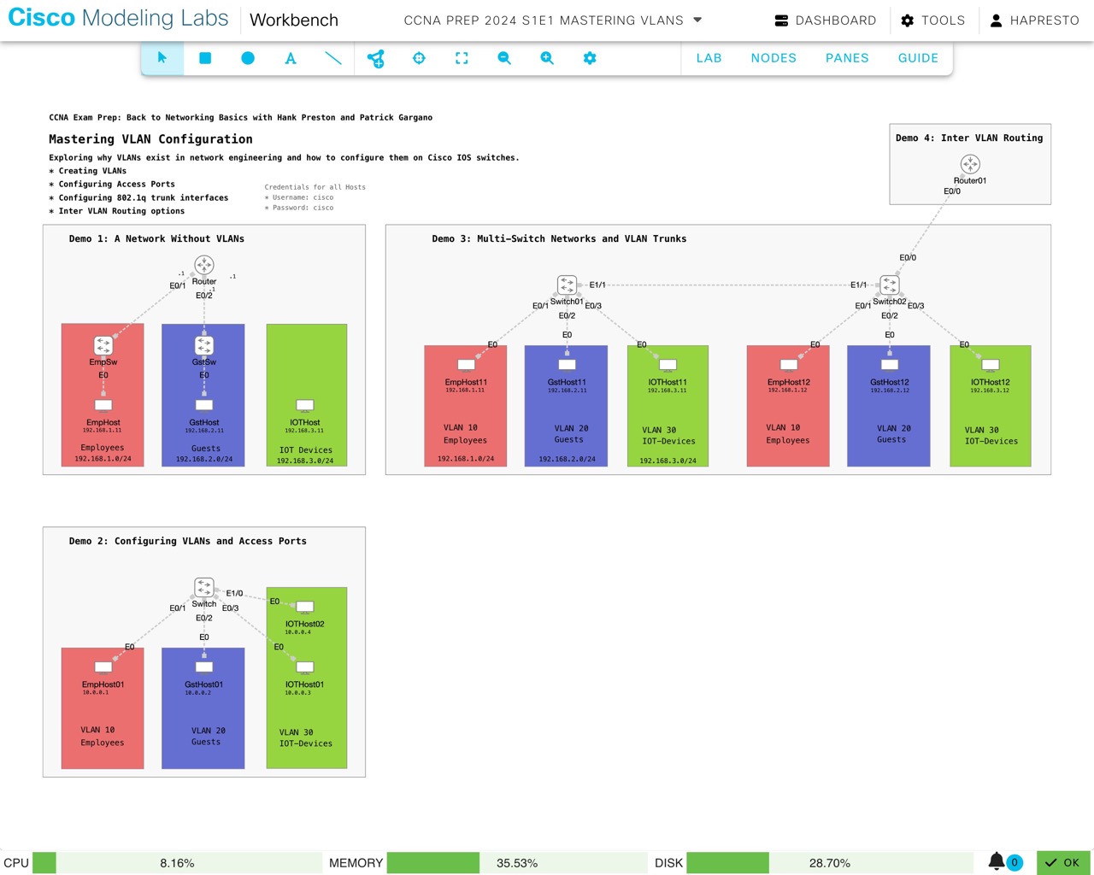Zoom in on the canvas

point(547,58)
